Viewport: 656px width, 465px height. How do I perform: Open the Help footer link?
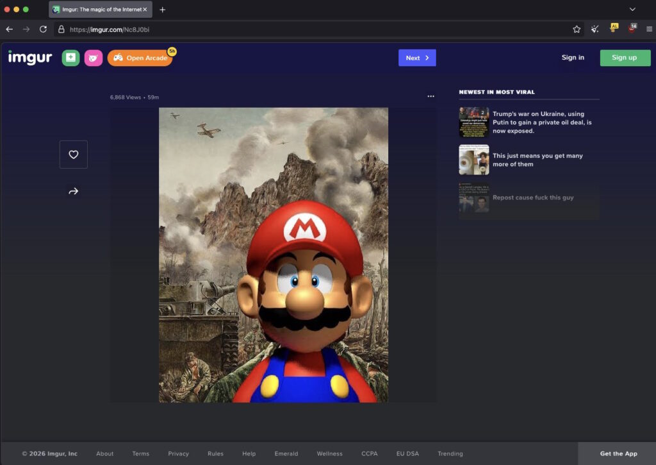tap(249, 453)
